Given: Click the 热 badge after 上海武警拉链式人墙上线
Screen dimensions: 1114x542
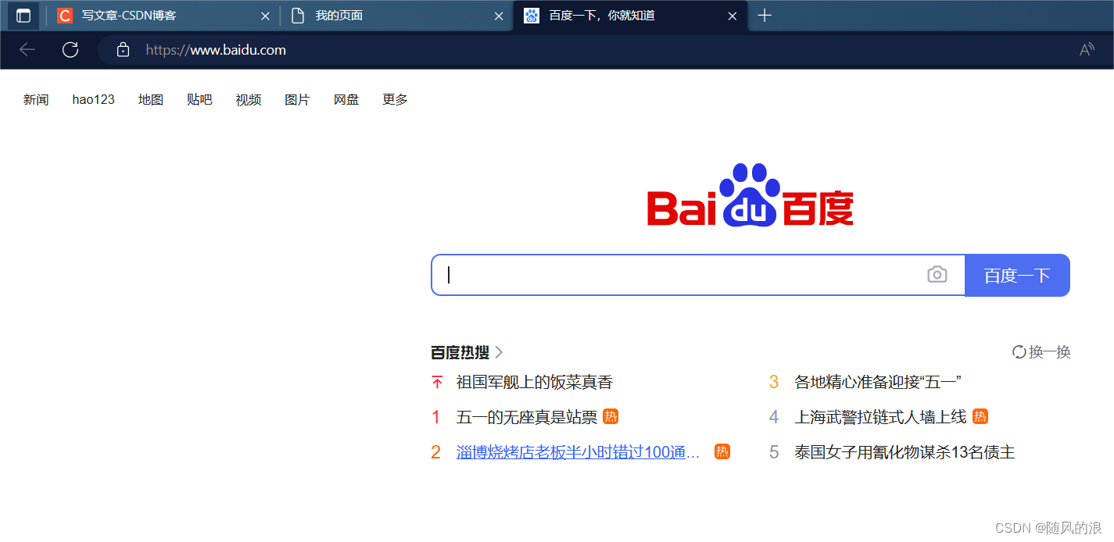Looking at the screenshot, I should pos(980,417).
